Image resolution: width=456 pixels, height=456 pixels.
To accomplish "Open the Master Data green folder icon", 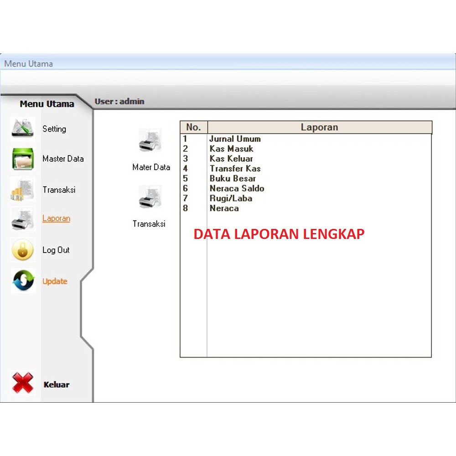I will click(x=23, y=159).
